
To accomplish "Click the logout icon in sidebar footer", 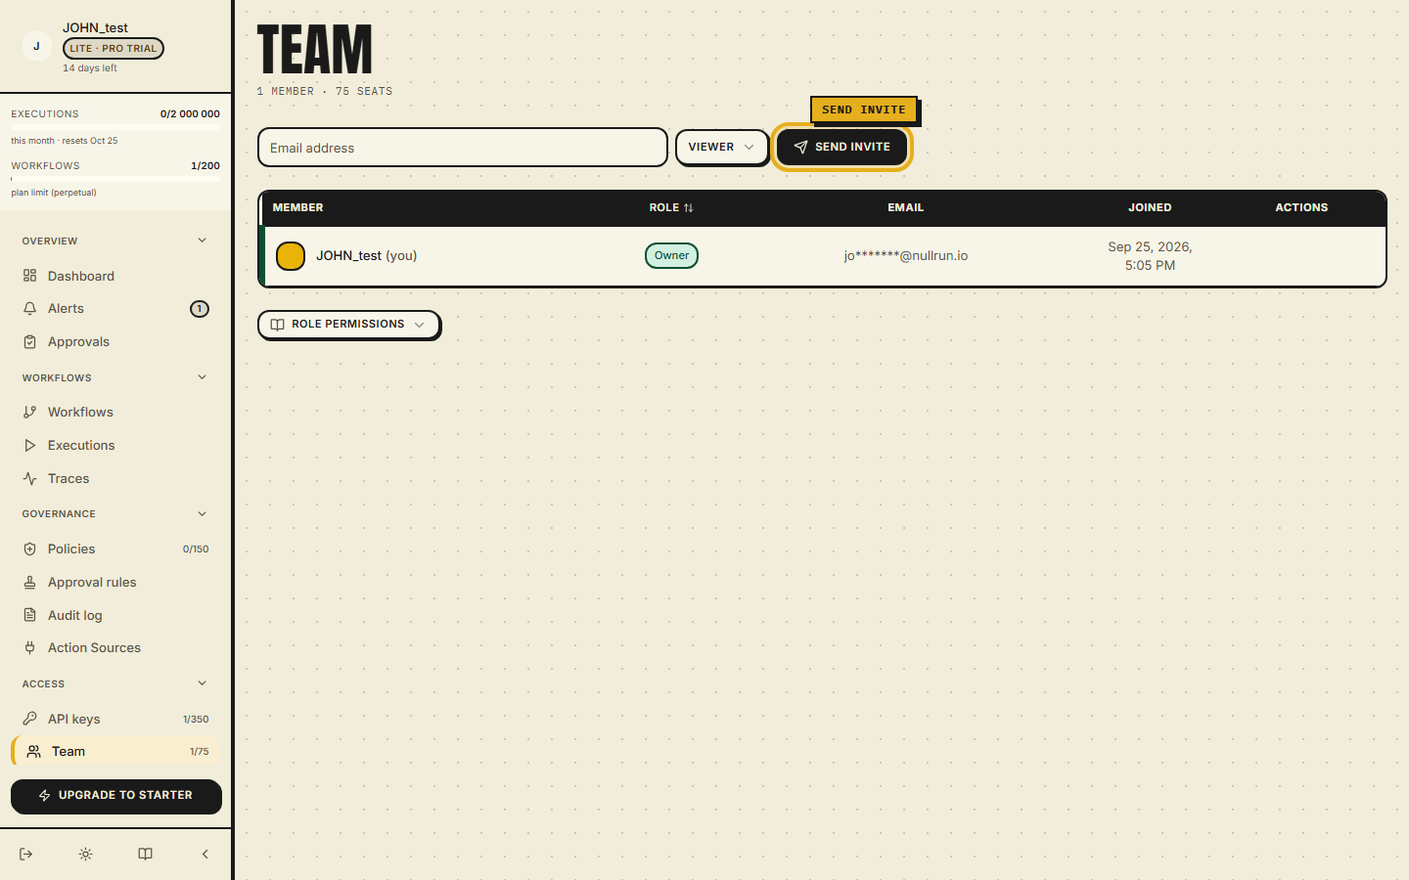I will click(x=26, y=855).
